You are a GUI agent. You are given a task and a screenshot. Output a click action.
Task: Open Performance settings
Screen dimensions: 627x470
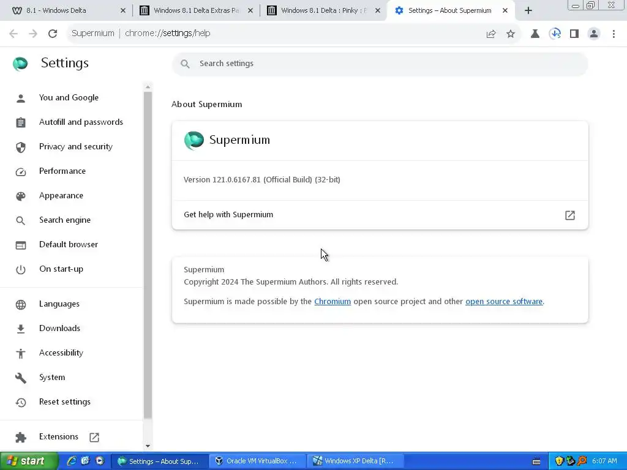(x=62, y=171)
